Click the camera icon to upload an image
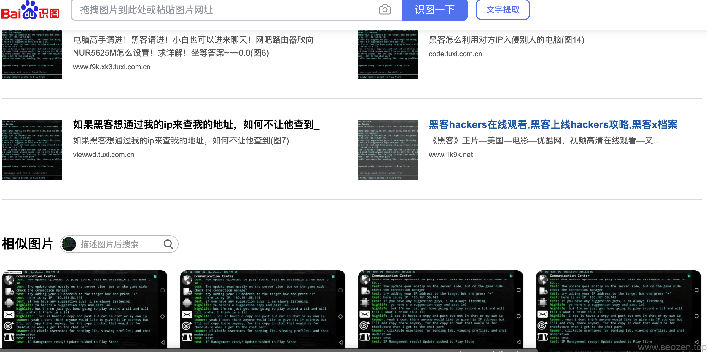This screenshot has width=707, height=352. [x=385, y=10]
